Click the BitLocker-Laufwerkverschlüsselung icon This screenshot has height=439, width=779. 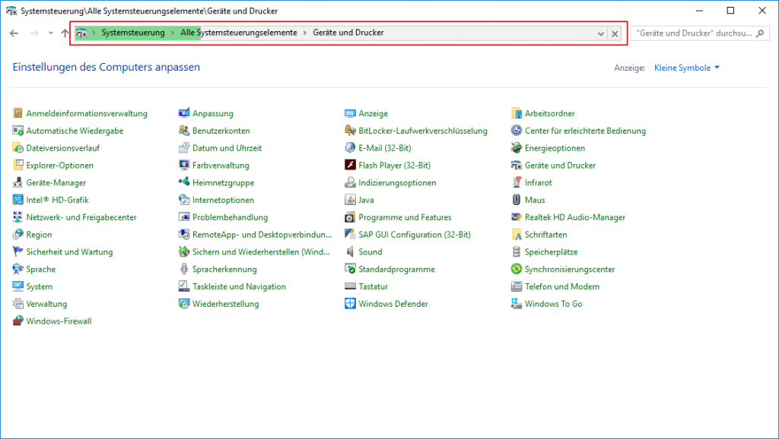coord(350,131)
